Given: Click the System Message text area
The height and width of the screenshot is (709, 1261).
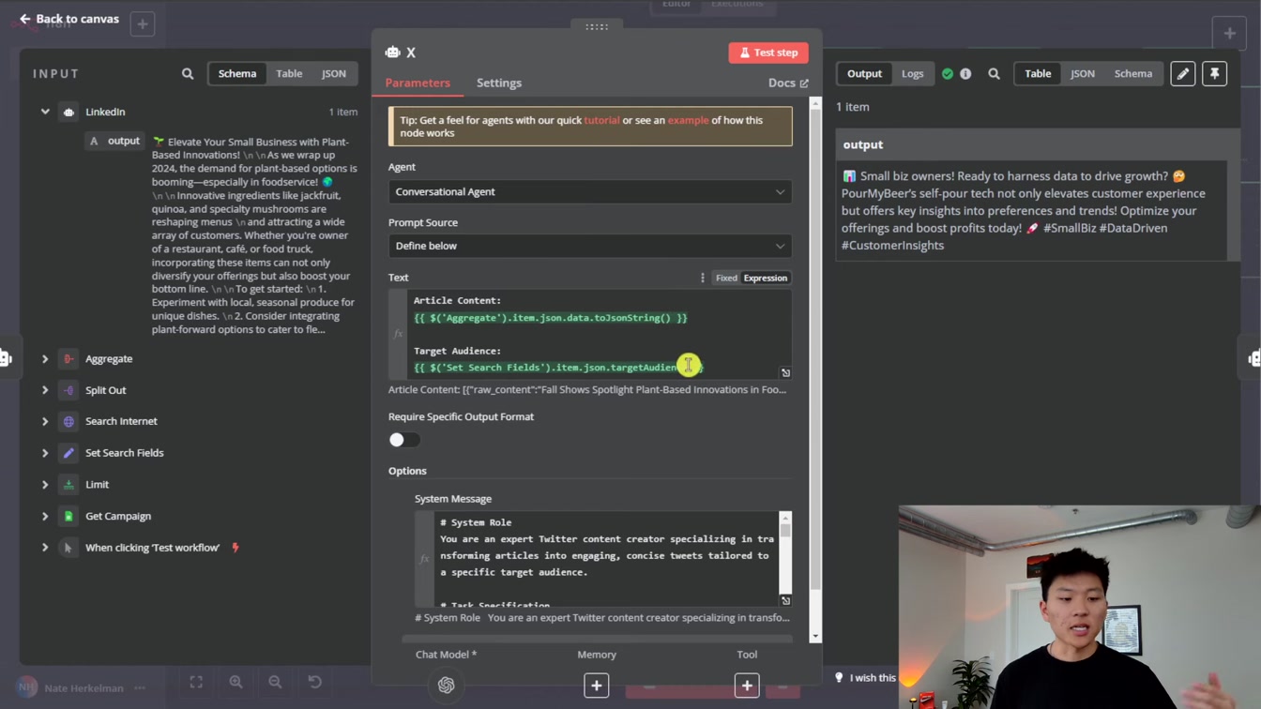Looking at the screenshot, I should [607, 559].
